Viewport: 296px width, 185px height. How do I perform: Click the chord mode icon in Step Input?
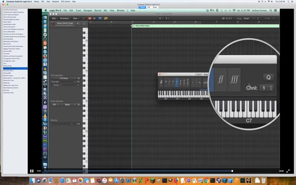tap(161, 82)
